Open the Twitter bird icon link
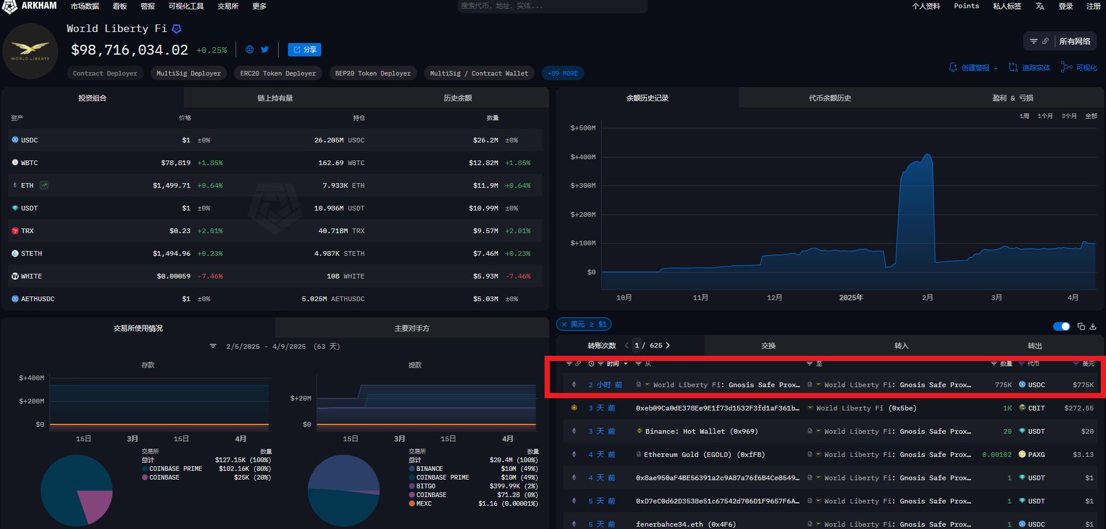The height and width of the screenshot is (529, 1106). coord(265,49)
